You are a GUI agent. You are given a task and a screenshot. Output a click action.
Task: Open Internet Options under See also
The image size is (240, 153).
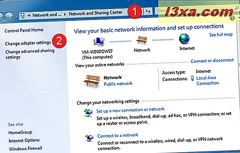[x=24, y=140]
